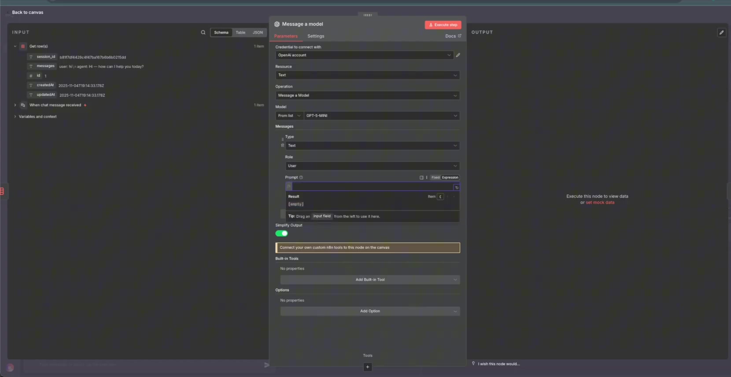
Task: Click into the Prompt expression field
Action: click(x=373, y=187)
